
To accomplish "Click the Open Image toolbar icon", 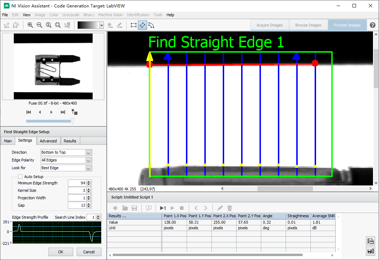I will (16, 25).
